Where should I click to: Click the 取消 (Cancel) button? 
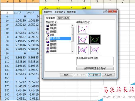pyautogui.click(x=66, y=75)
